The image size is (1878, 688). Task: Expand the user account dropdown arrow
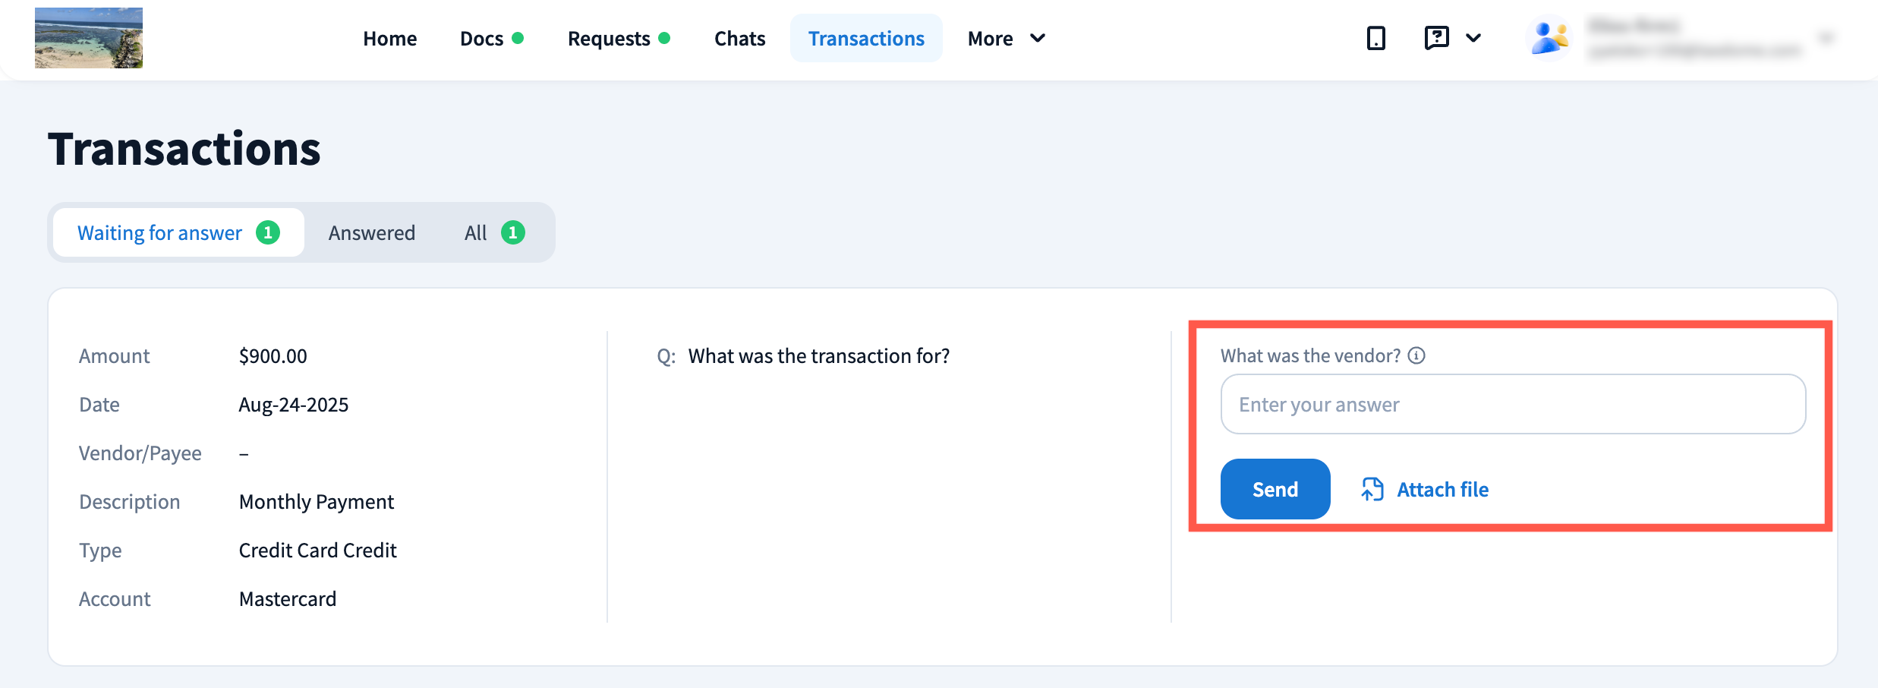[1826, 38]
